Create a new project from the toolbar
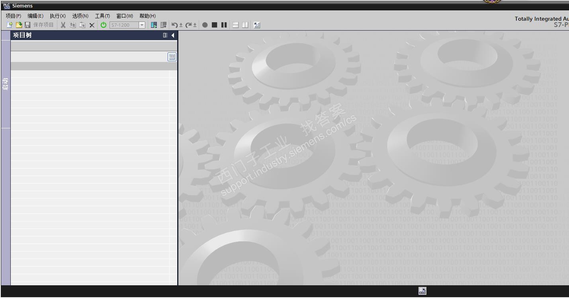This screenshot has height=298, width=569. [10, 25]
